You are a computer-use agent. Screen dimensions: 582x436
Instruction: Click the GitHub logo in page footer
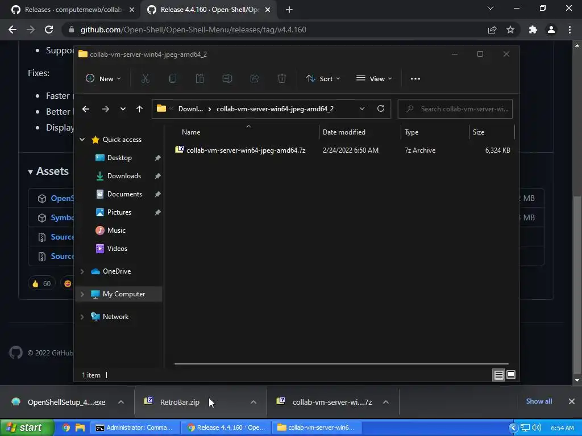[15, 353]
